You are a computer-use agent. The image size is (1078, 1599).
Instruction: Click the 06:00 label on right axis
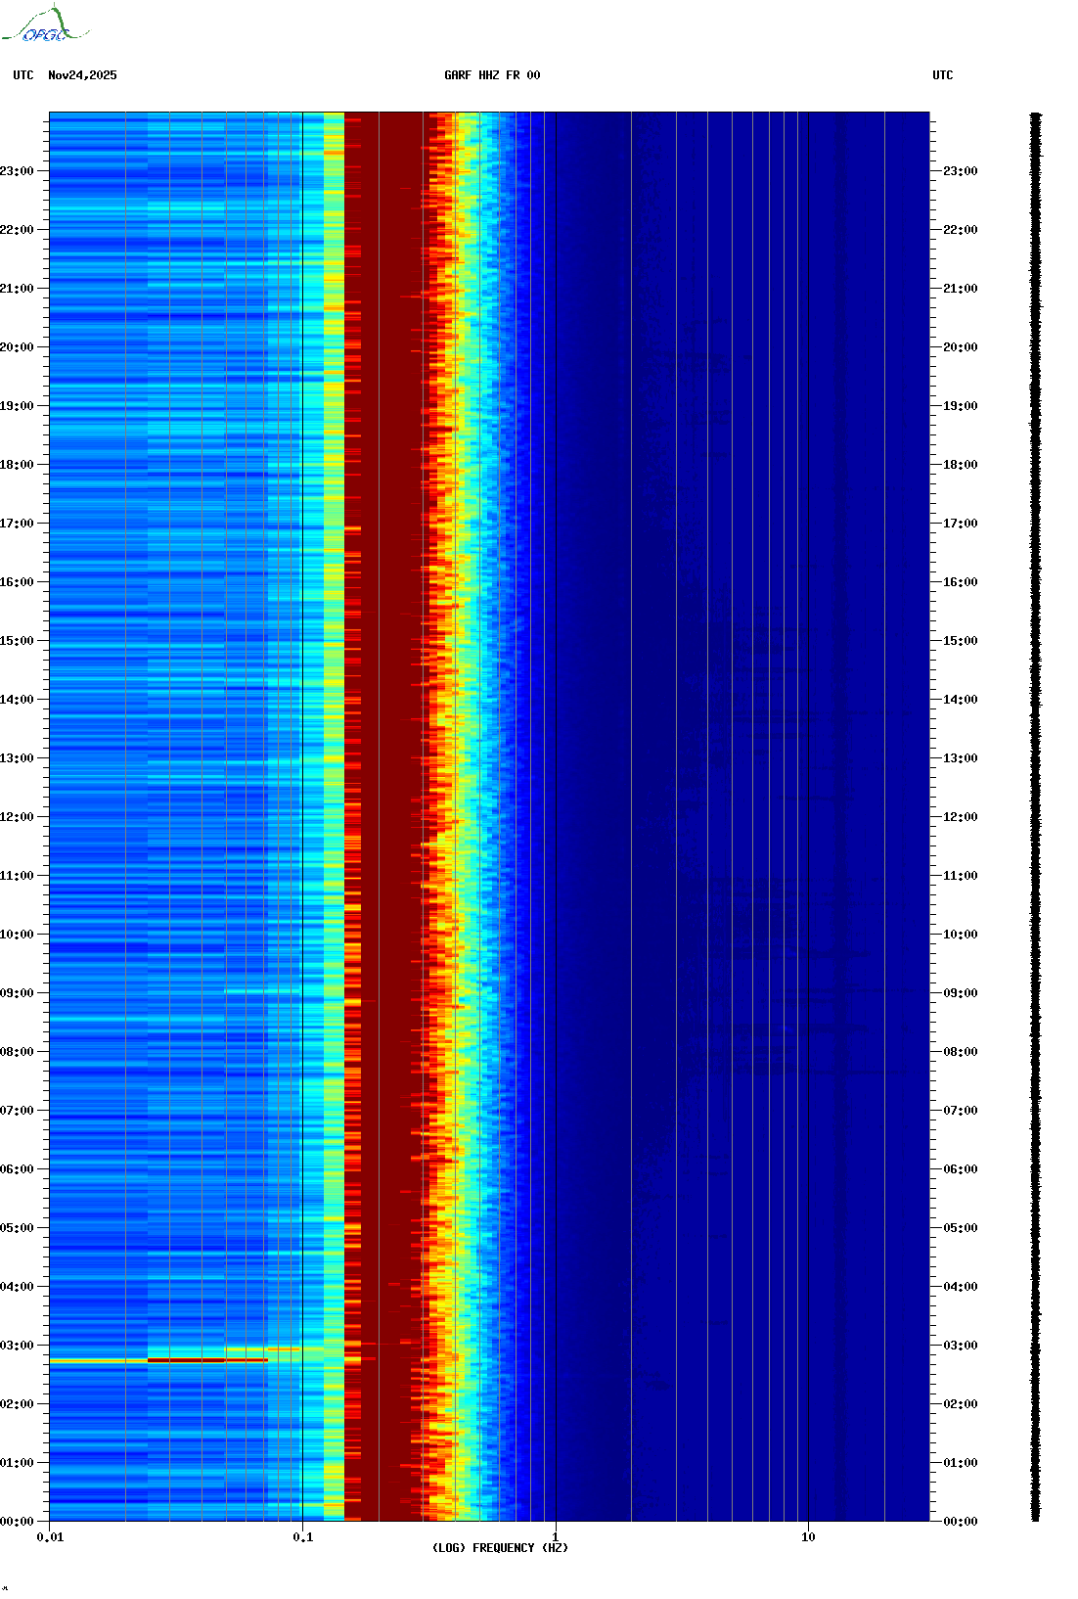[960, 1169]
